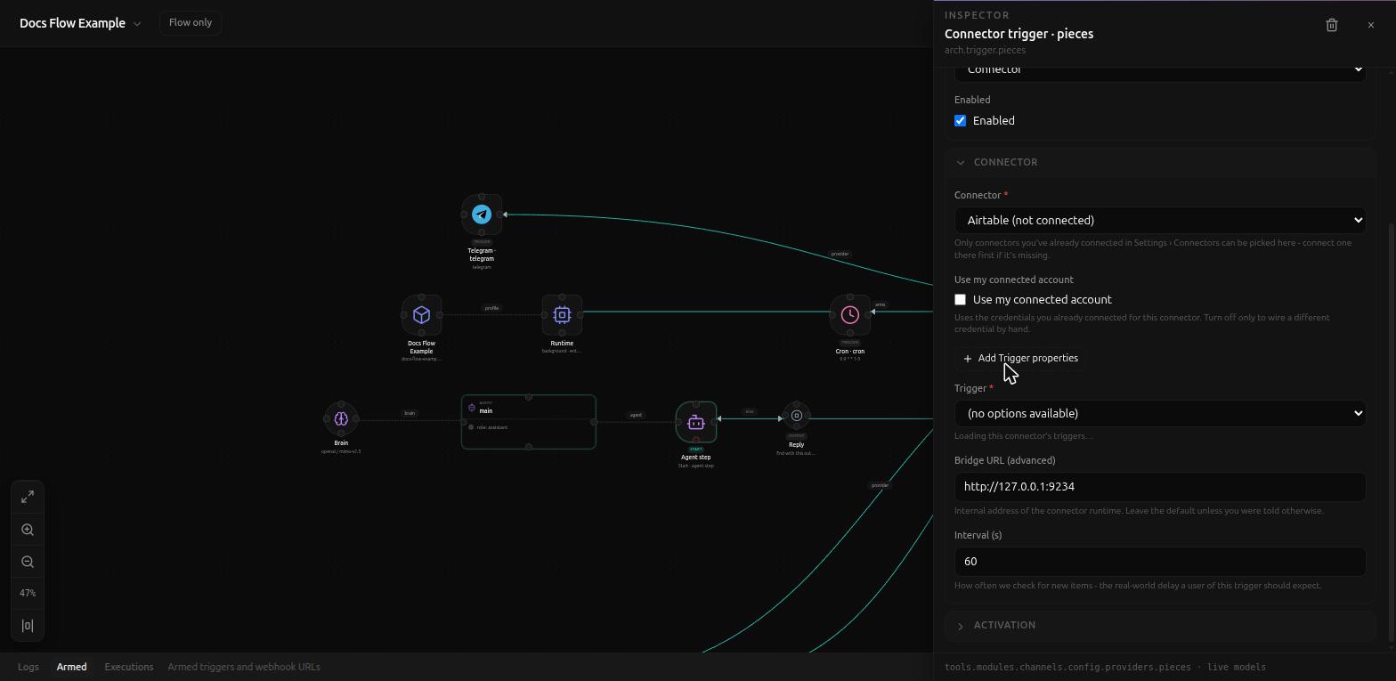Click Add Trigger properties
The height and width of the screenshot is (681, 1396).
[1020, 358]
